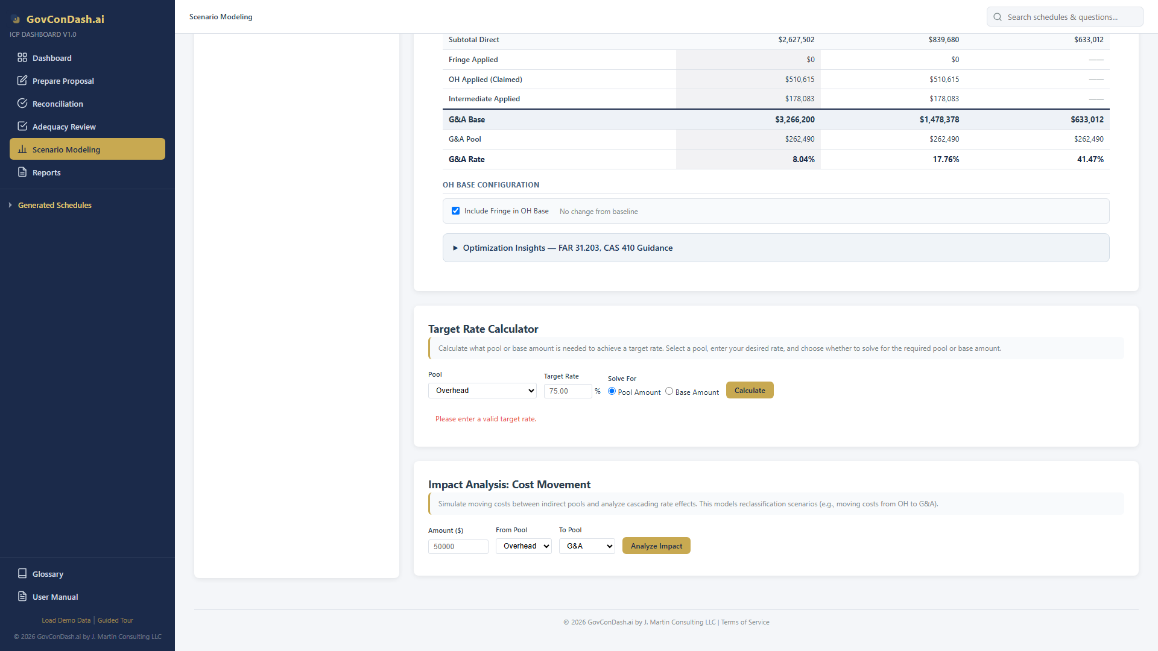The width and height of the screenshot is (1158, 651).
Task: Click the search magnifier icon
Action: (998, 17)
